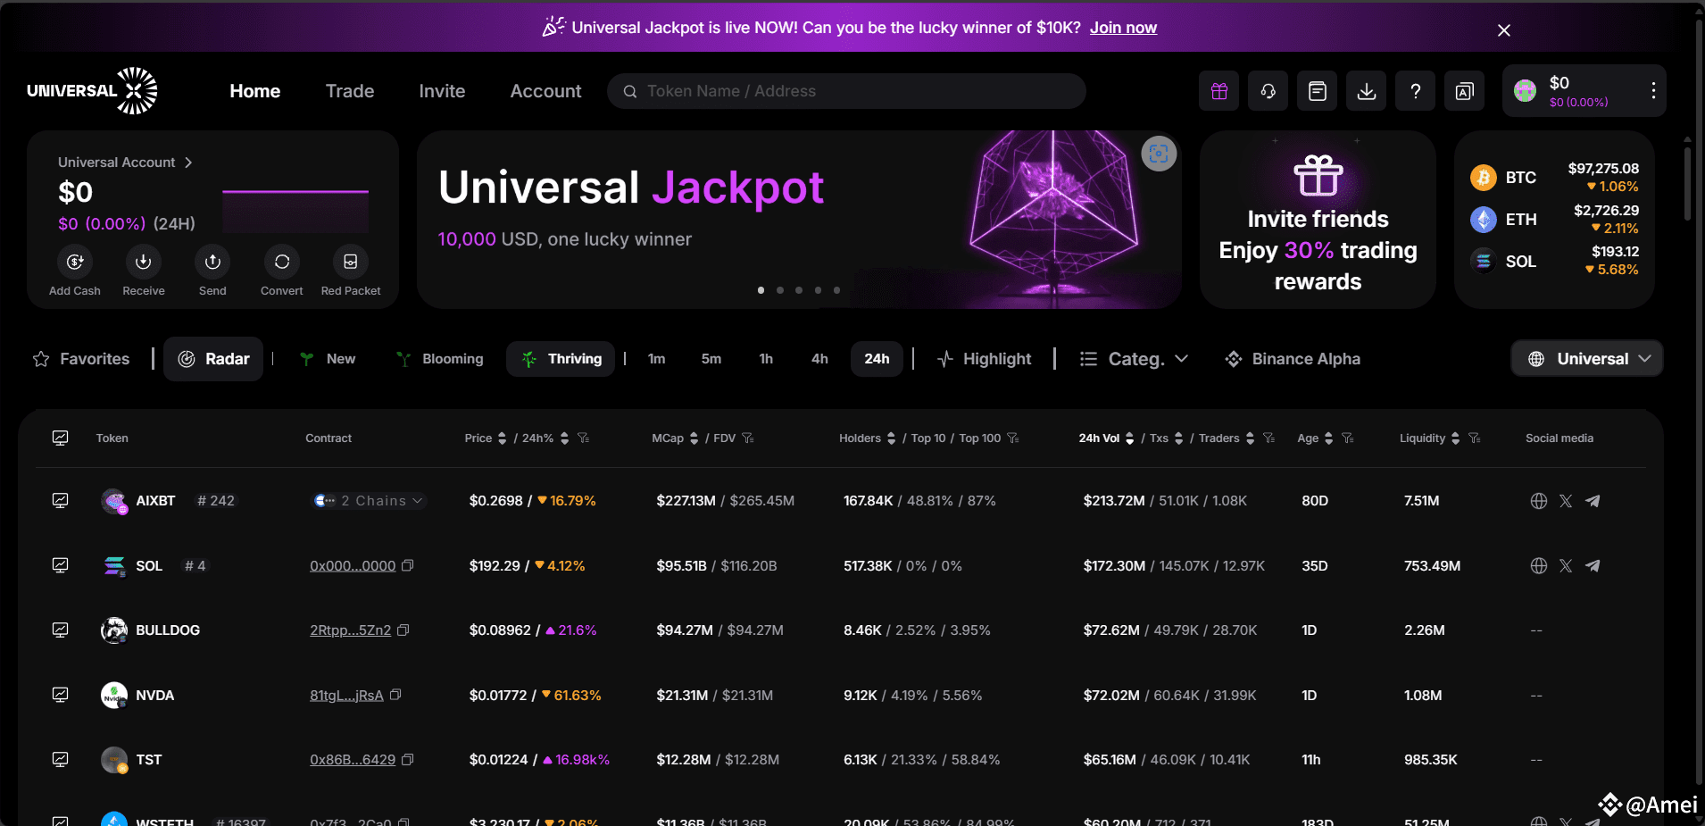Open the gift rewards icon
The height and width of the screenshot is (826, 1705).
click(1218, 91)
